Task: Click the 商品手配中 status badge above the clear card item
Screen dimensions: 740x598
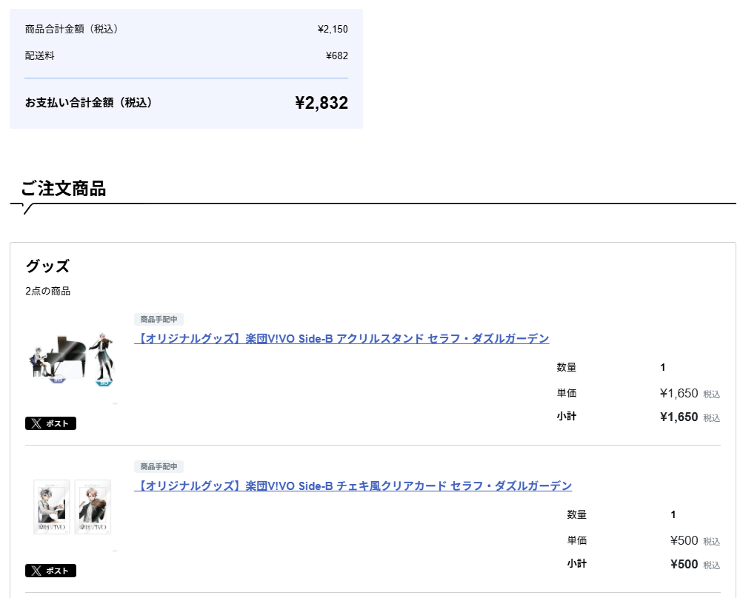Action: click(x=159, y=466)
